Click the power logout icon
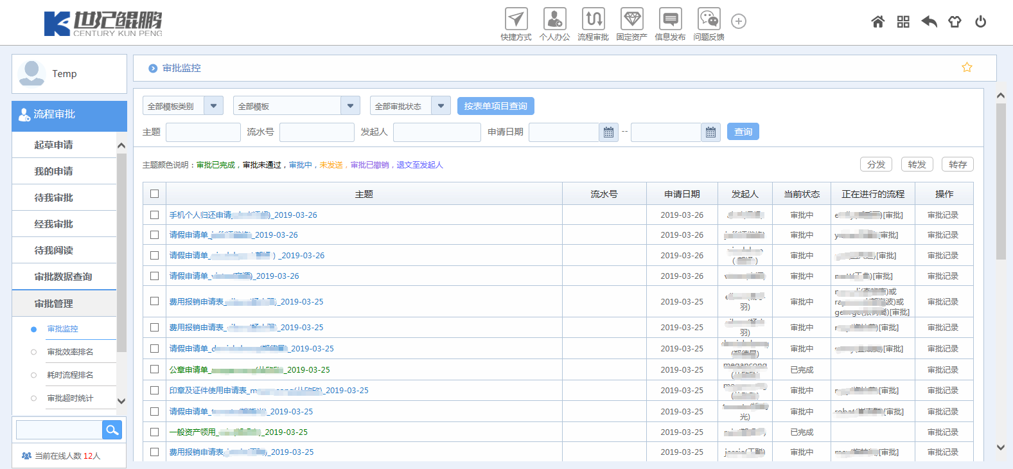Viewport: 1013px width, 469px height. (x=980, y=22)
